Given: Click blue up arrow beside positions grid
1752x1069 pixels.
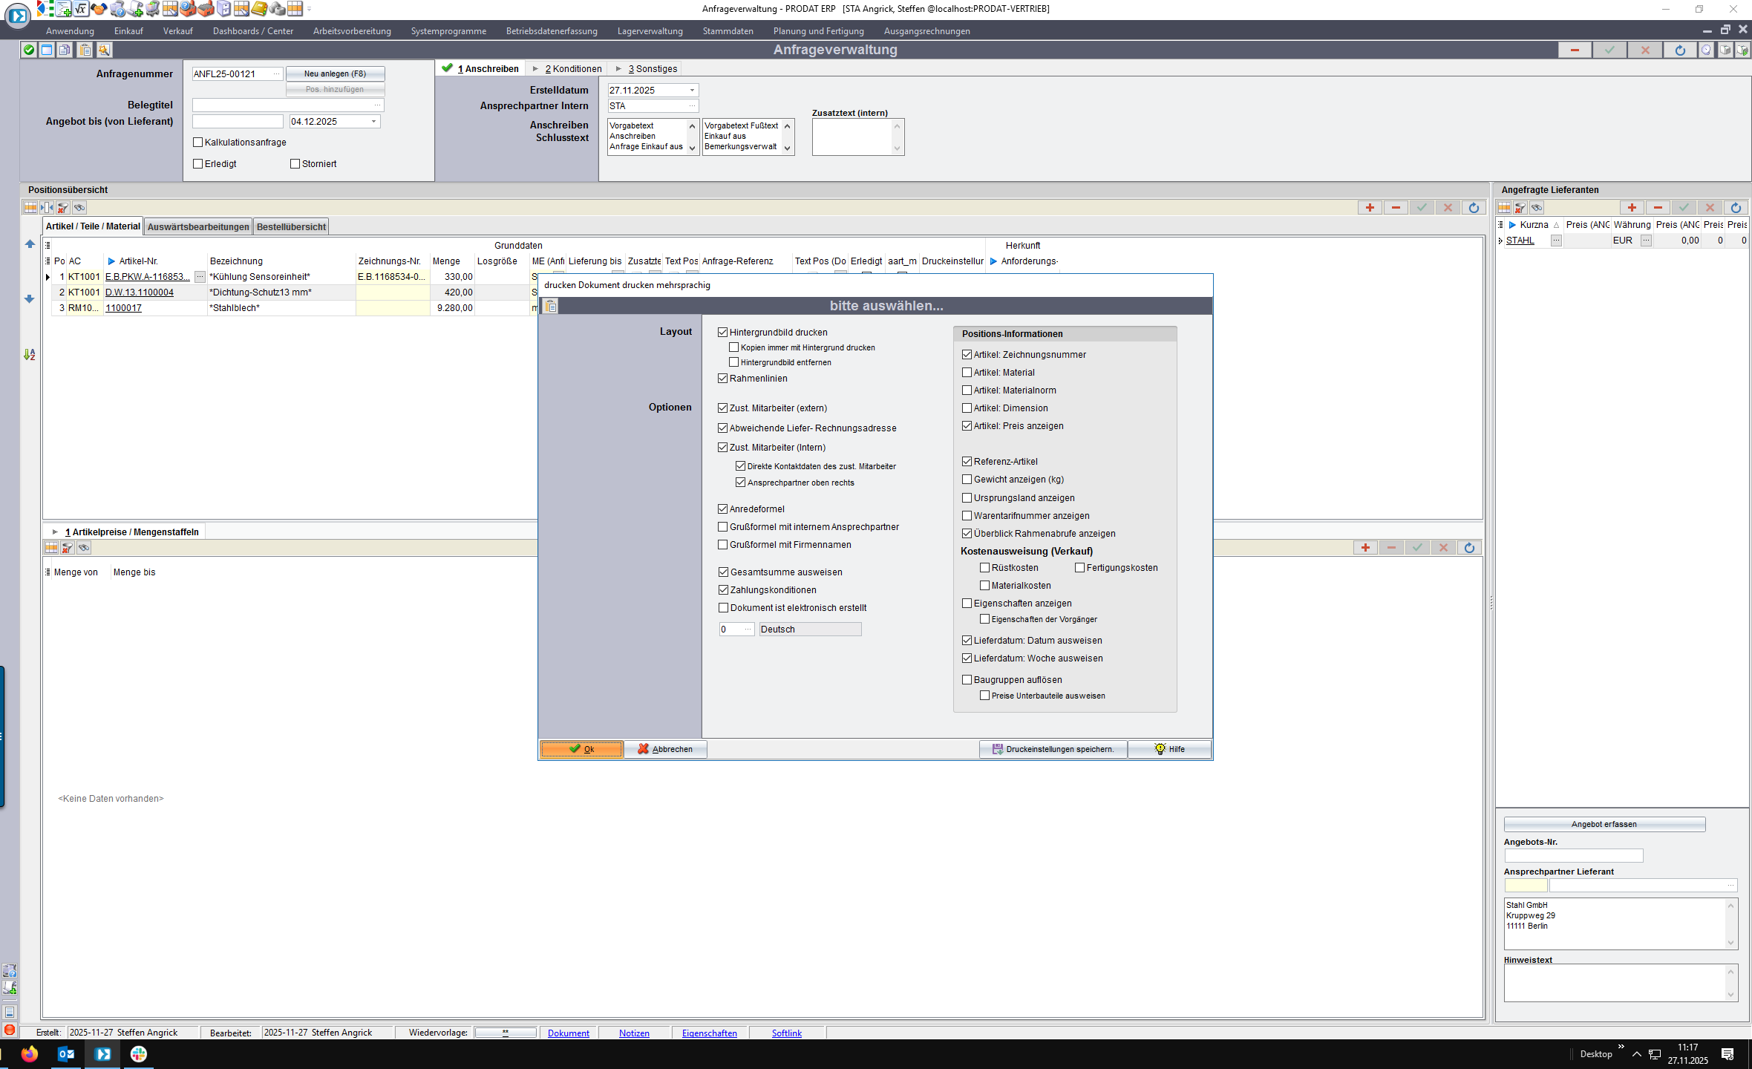Looking at the screenshot, I should [30, 243].
